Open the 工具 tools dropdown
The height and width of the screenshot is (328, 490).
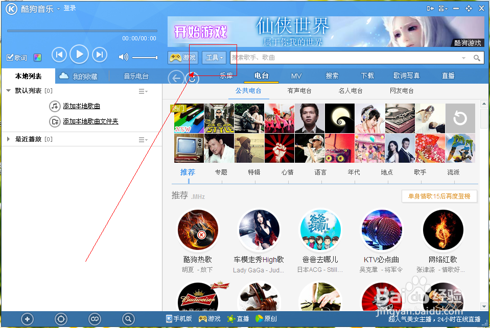[214, 57]
